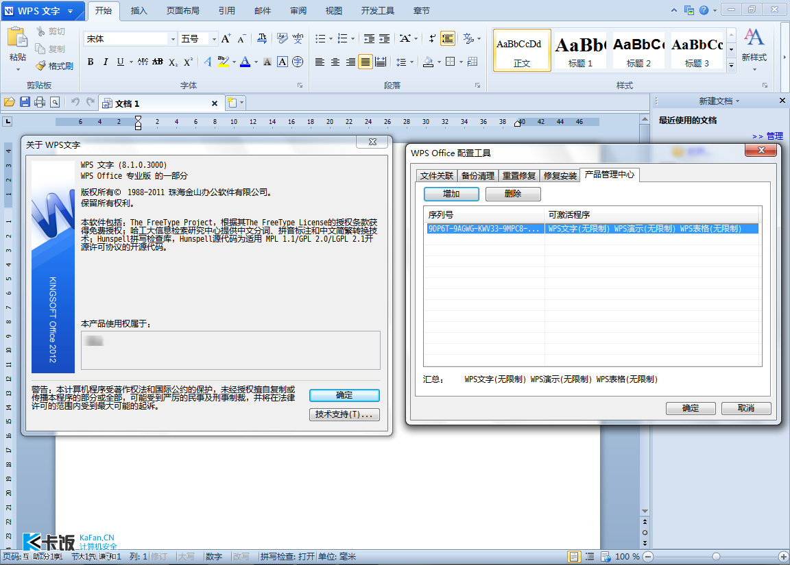Open line spacing dropdown
790x565 pixels.
[x=411, y=62]
